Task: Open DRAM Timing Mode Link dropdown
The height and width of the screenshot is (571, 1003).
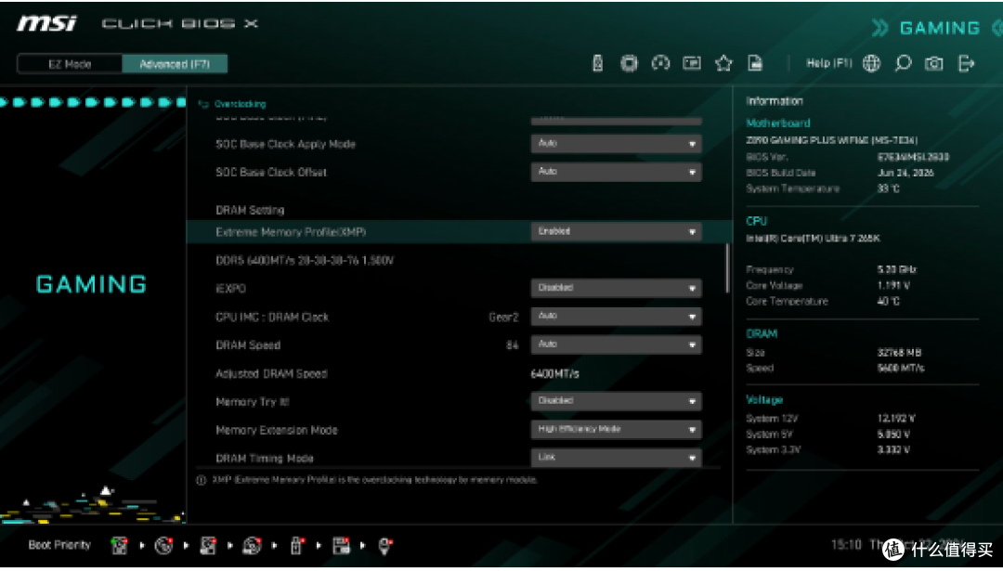Action: pos(616,457)
